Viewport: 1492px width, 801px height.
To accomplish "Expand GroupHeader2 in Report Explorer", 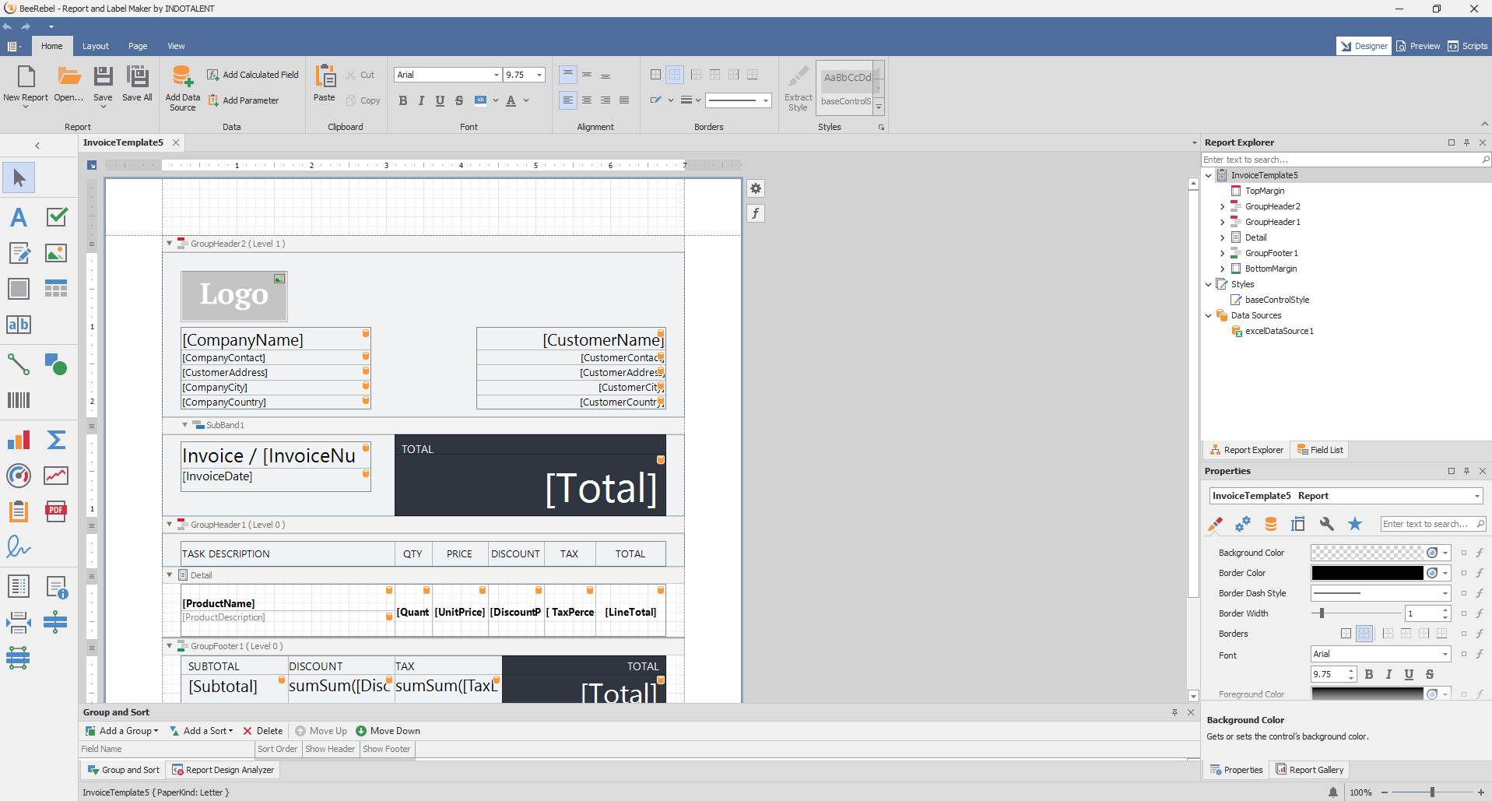I will coord(1222,206).
